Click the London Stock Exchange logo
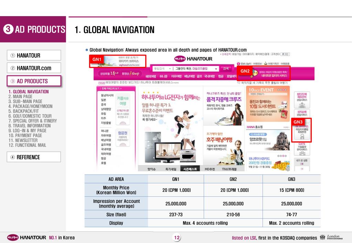This screenshot has height=243, width=352. click(x=331, y=237)
